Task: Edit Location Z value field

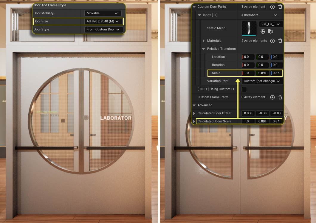Action: pyautogui.click(x=277, y=57)
